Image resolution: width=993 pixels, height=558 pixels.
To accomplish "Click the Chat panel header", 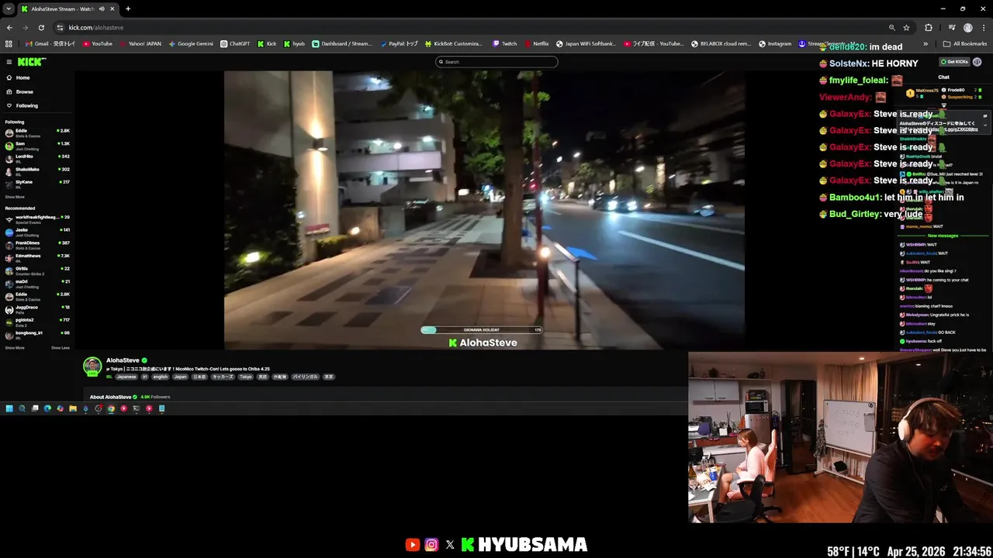I will click(944, 77).
